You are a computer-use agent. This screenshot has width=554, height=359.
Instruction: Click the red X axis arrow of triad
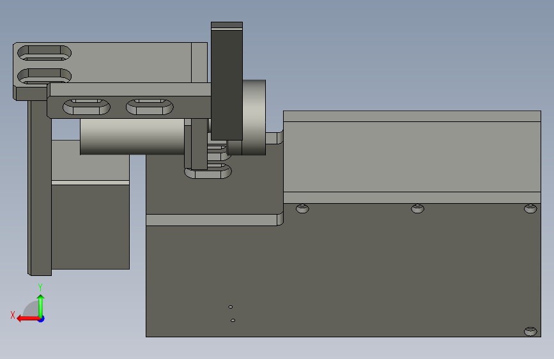coord(27,319)
